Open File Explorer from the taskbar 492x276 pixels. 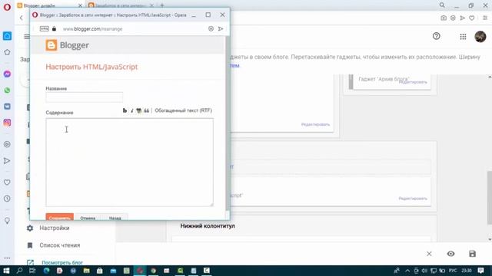point(87,271)
